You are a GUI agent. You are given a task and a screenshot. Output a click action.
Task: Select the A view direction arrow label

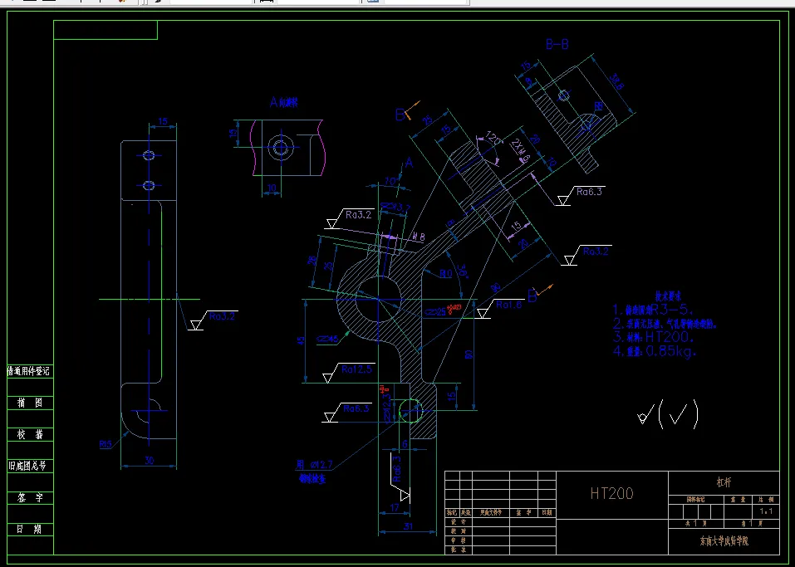tap(409, 164)
